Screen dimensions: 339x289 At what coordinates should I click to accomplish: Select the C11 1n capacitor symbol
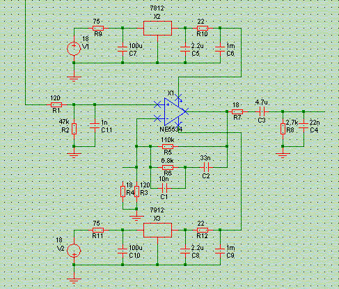(95, 126)
